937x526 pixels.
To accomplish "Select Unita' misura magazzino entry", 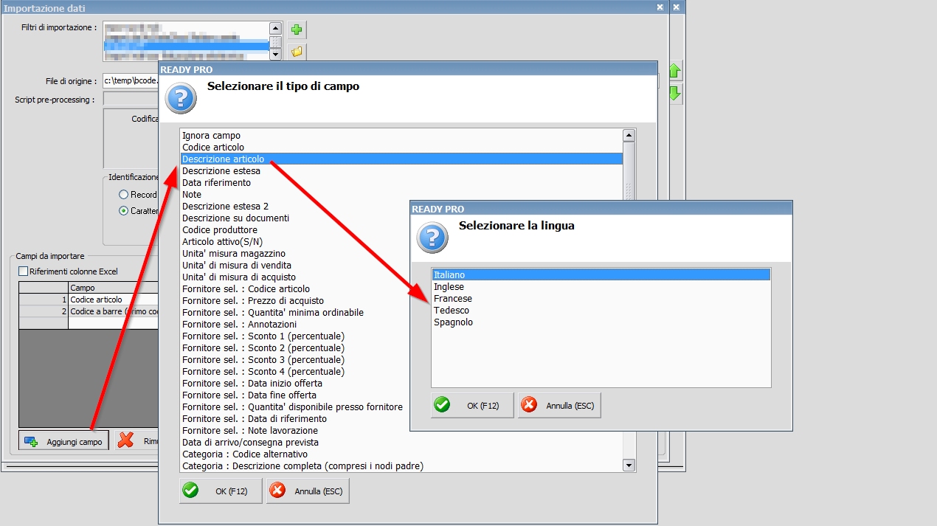I will (x=295, y=253).
